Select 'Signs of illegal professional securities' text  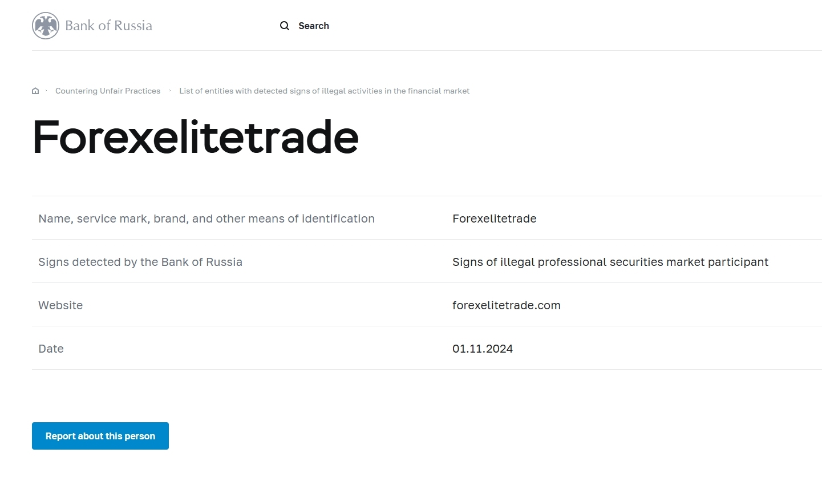610,262
